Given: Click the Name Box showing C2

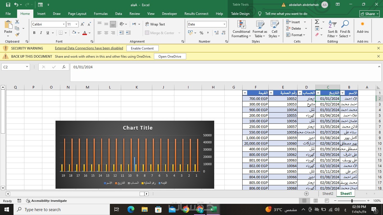Looking at the screenshot, I should [x=13, y=67].
